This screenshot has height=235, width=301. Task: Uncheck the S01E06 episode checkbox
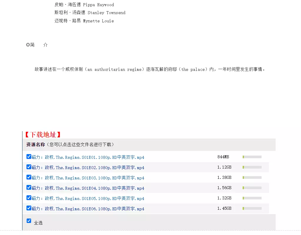pos(29,208)
